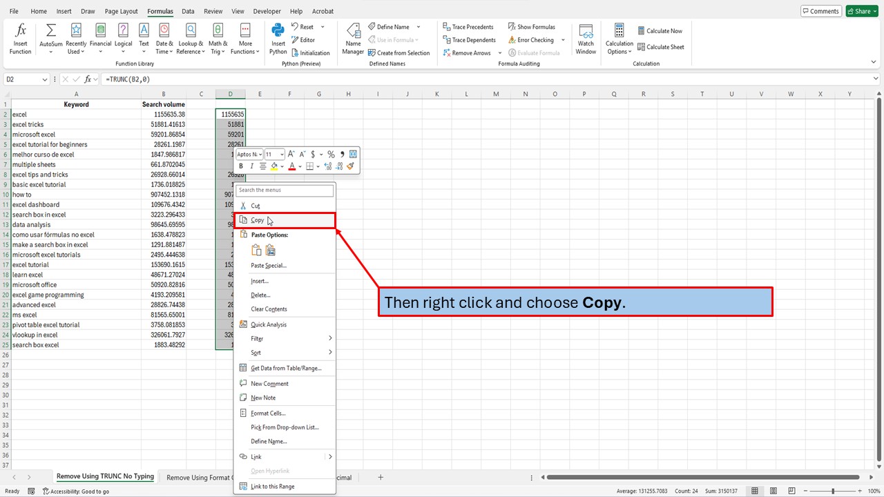This screenshot has width=884, height=497.
Task: Apply percent style from the mini toolbar
Action: pos(331,154)
